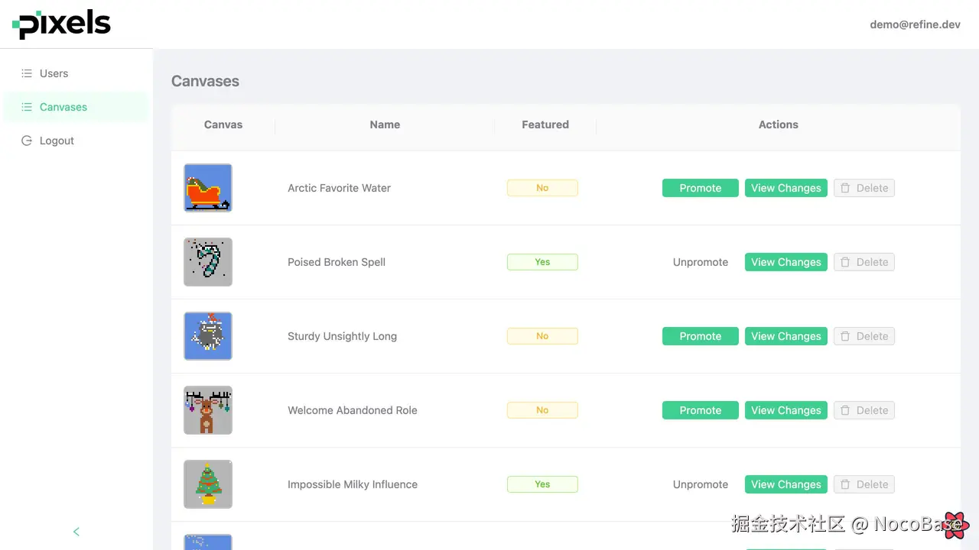Select Logout in the sidebar
The width and height of the screenshot is (979, 550).
(x=76, y=141)
